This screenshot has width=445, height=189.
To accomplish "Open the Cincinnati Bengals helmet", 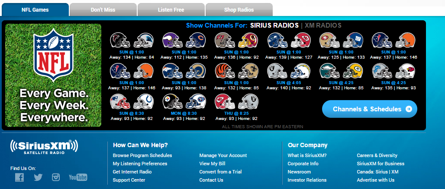I will coord(225,71).
